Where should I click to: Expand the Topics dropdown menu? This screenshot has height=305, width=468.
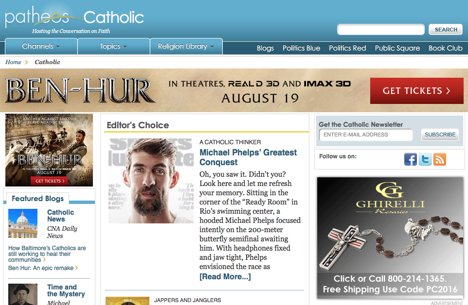[113, 46]
